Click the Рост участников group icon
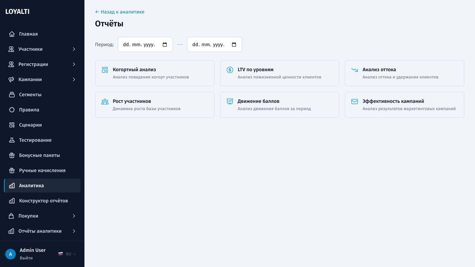Image resolution: width=475 pixels, height=267 pixels. (x=105, y=101)
